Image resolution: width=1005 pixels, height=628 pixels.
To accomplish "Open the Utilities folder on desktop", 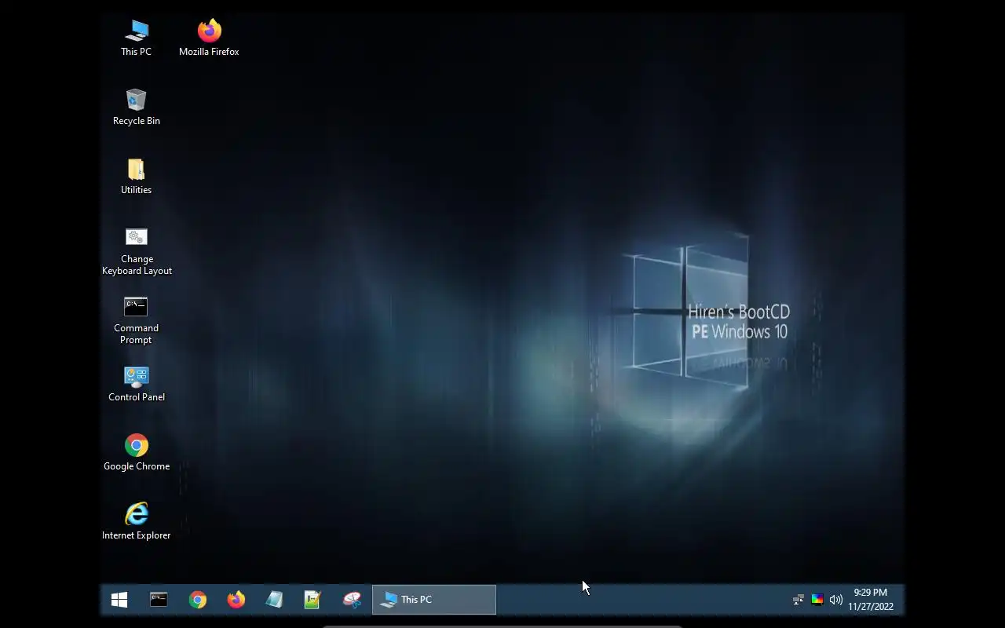I will [x=136, y=176].
